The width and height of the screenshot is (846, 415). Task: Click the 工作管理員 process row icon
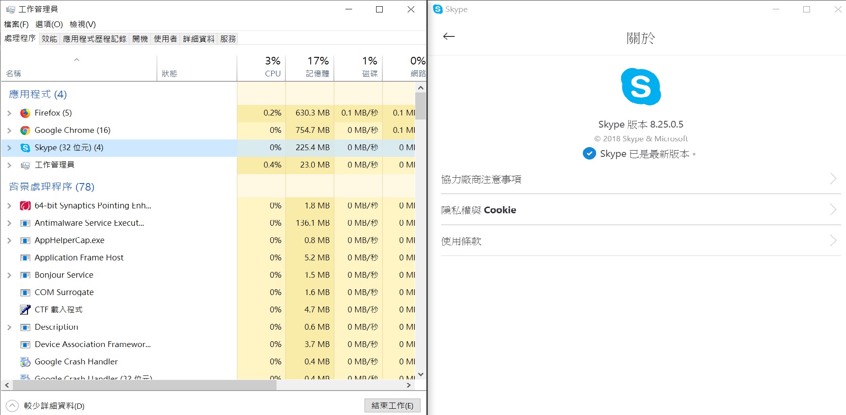[25, 165]
